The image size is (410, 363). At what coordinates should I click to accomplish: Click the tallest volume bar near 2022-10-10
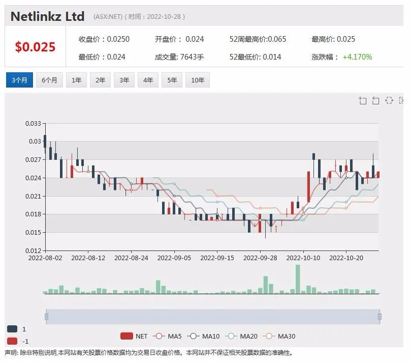click(298, 279)
